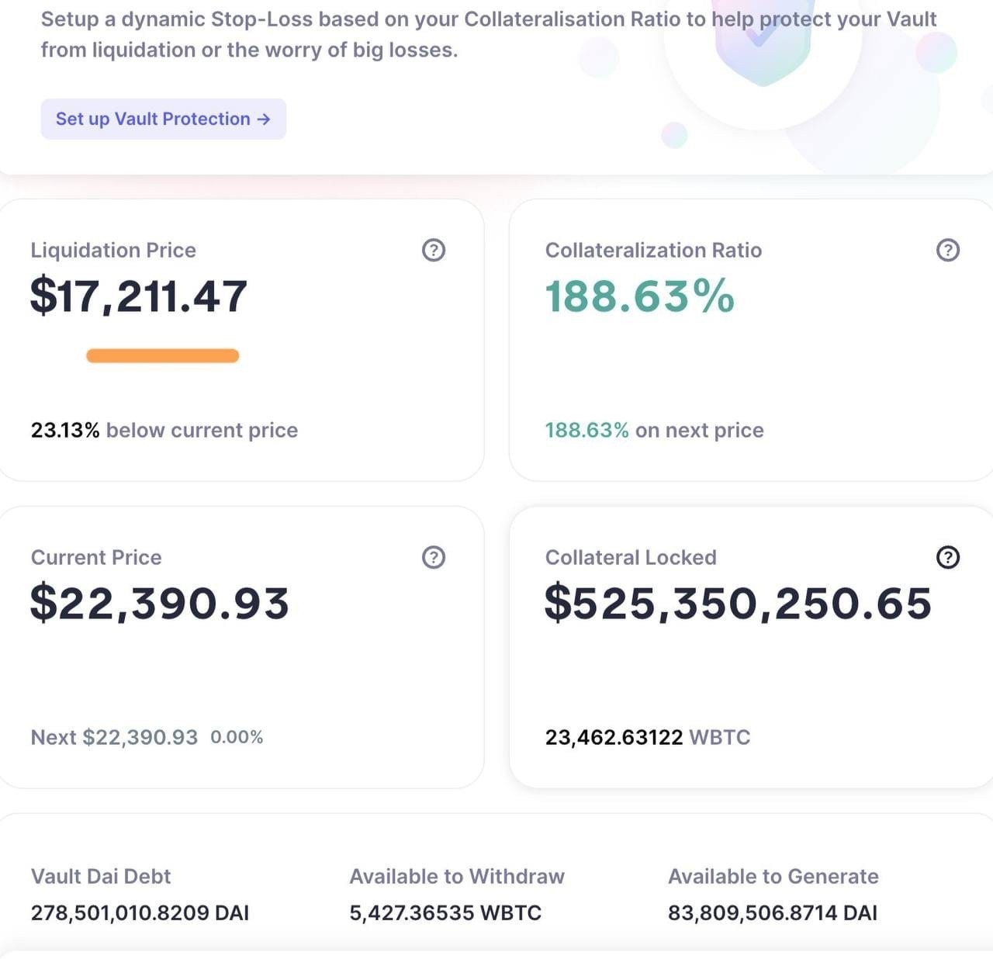The width and height of the screenshot is (993, 959).
Task: Click the $22,390.93 current price value
Action: pos(160,603)
